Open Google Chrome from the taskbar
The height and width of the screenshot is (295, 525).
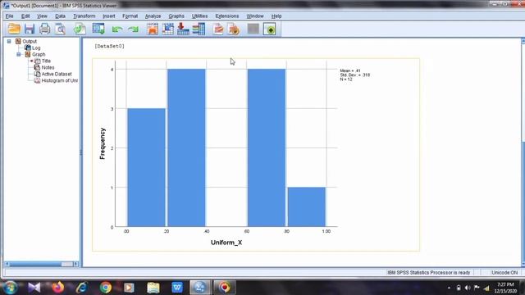106,288
